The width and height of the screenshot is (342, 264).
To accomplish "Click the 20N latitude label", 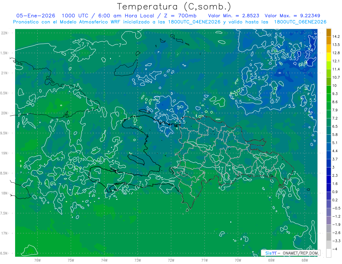I will [4, 113].
